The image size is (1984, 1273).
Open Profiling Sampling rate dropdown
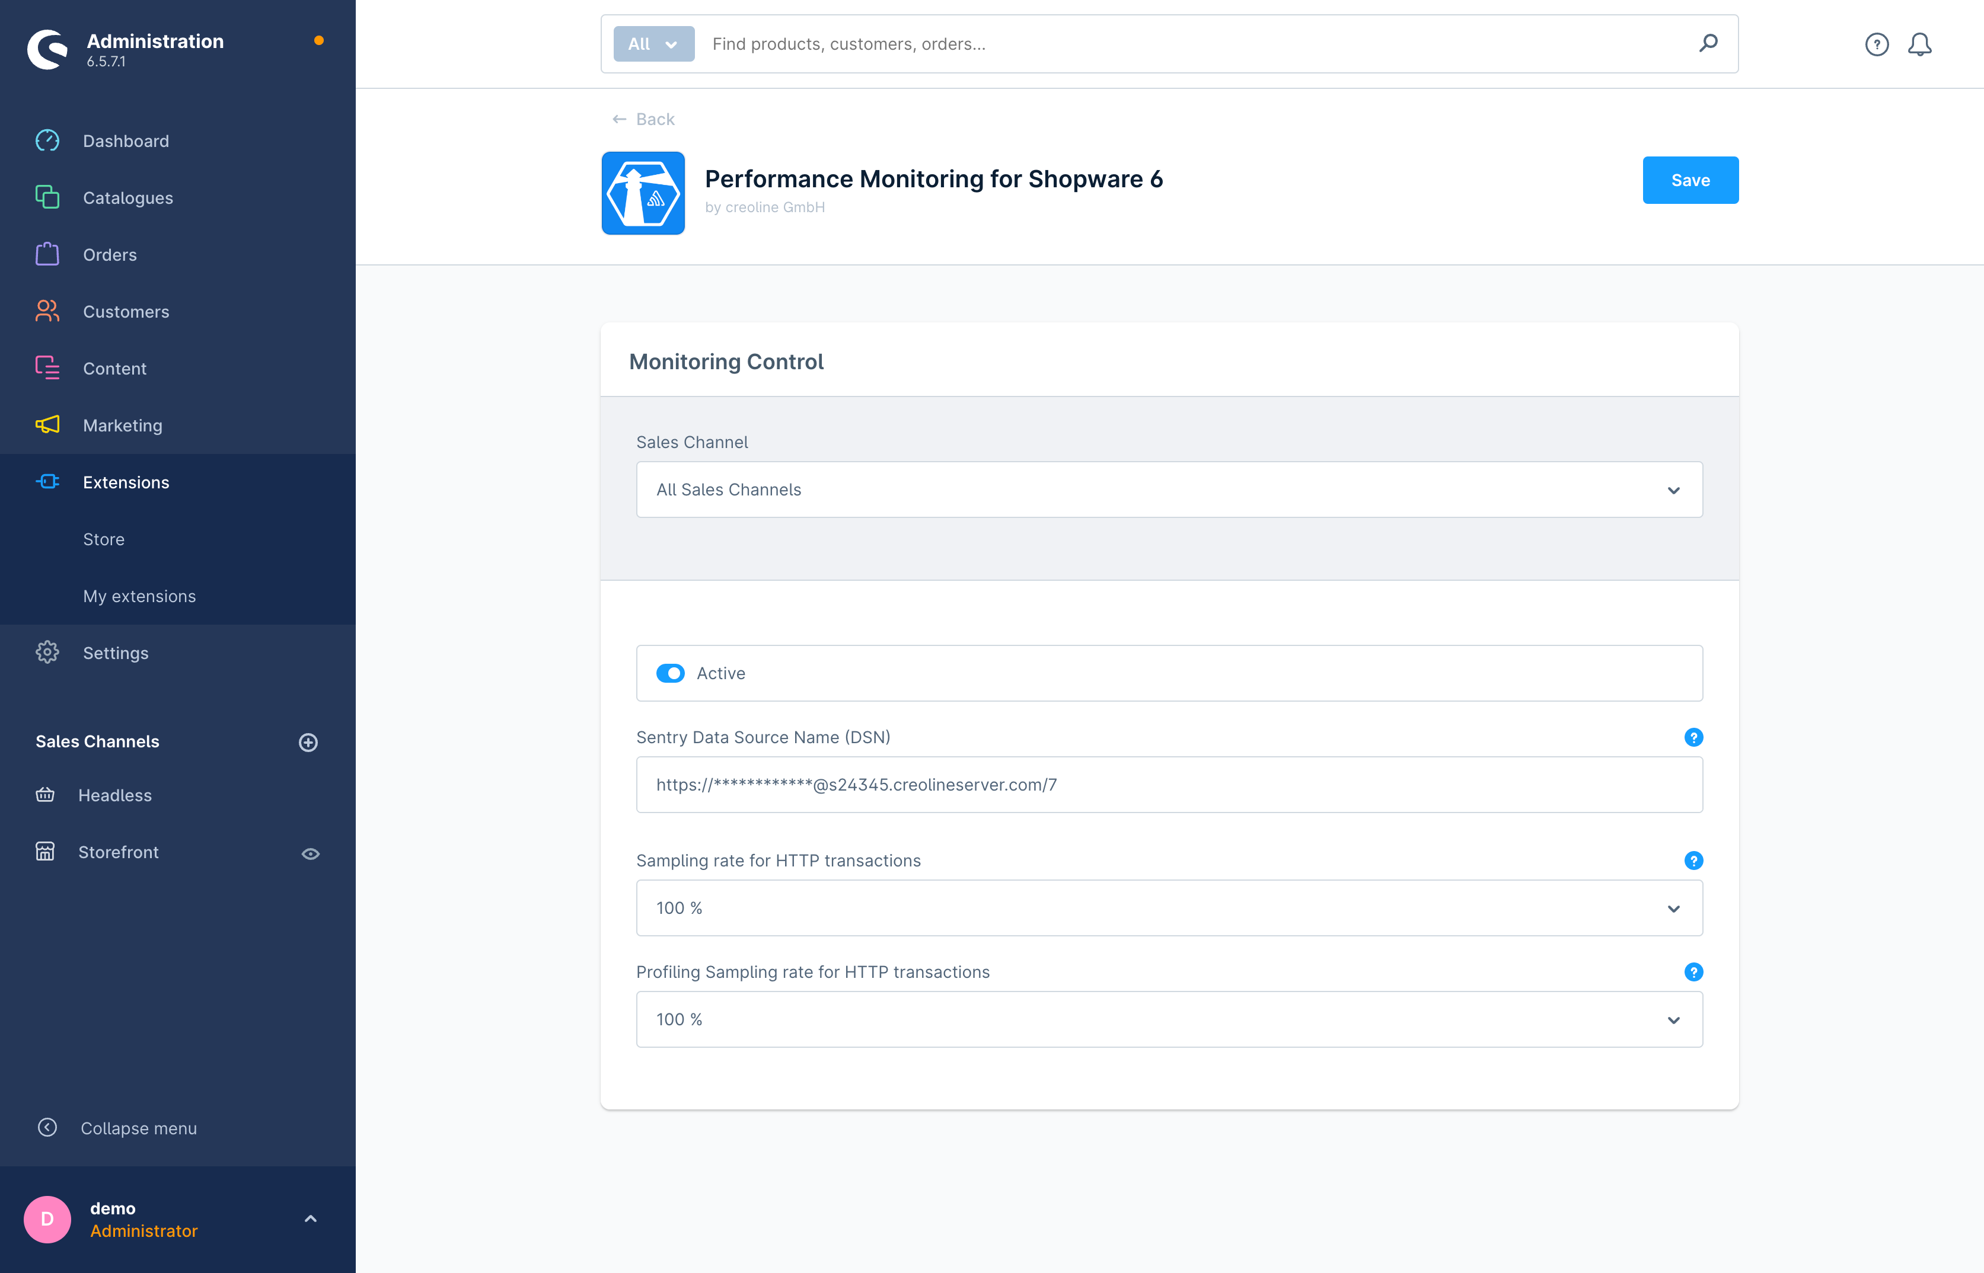click(1169, 1019)
